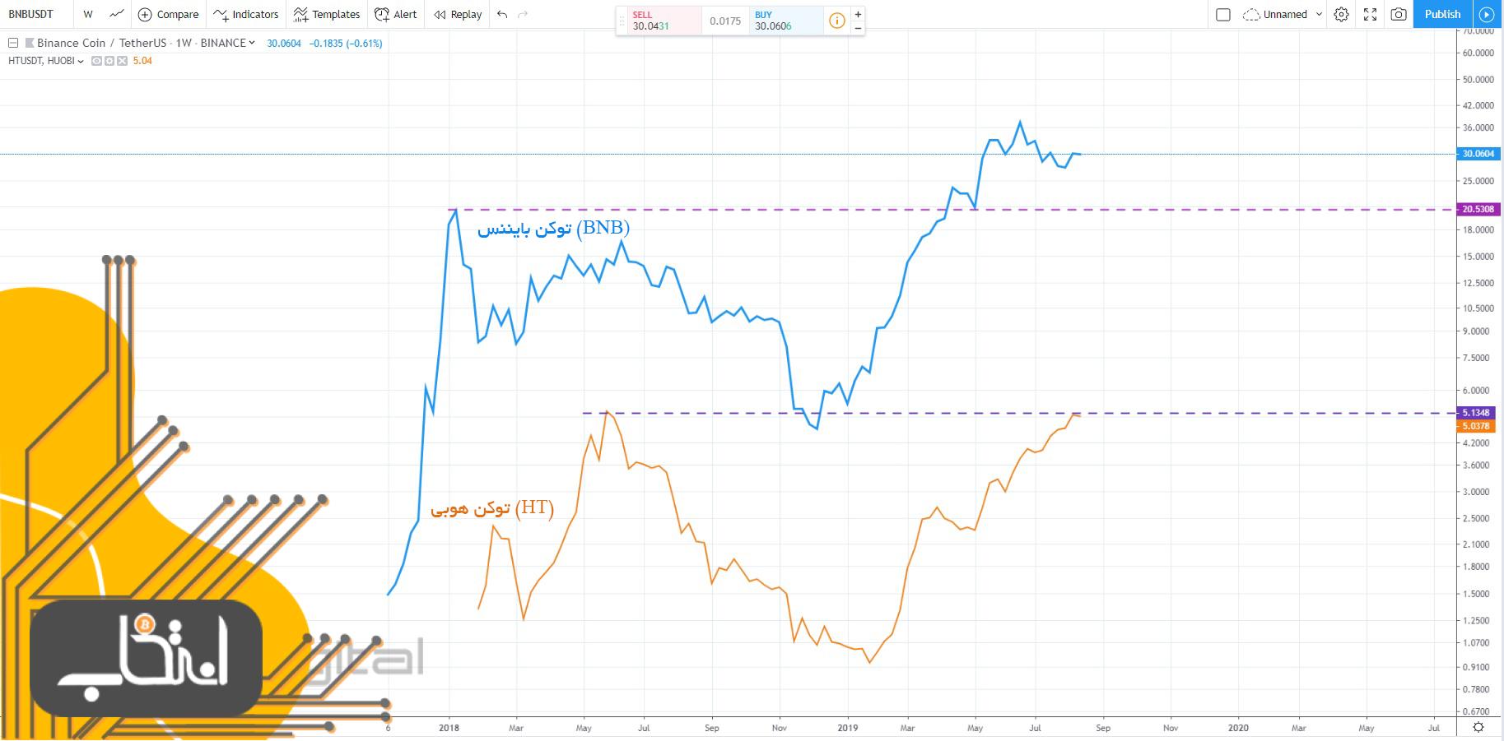Expand the HTUSDT, HUOBI legend dropdown
This screenshot has height=741, width=1504.
[81, 61]
